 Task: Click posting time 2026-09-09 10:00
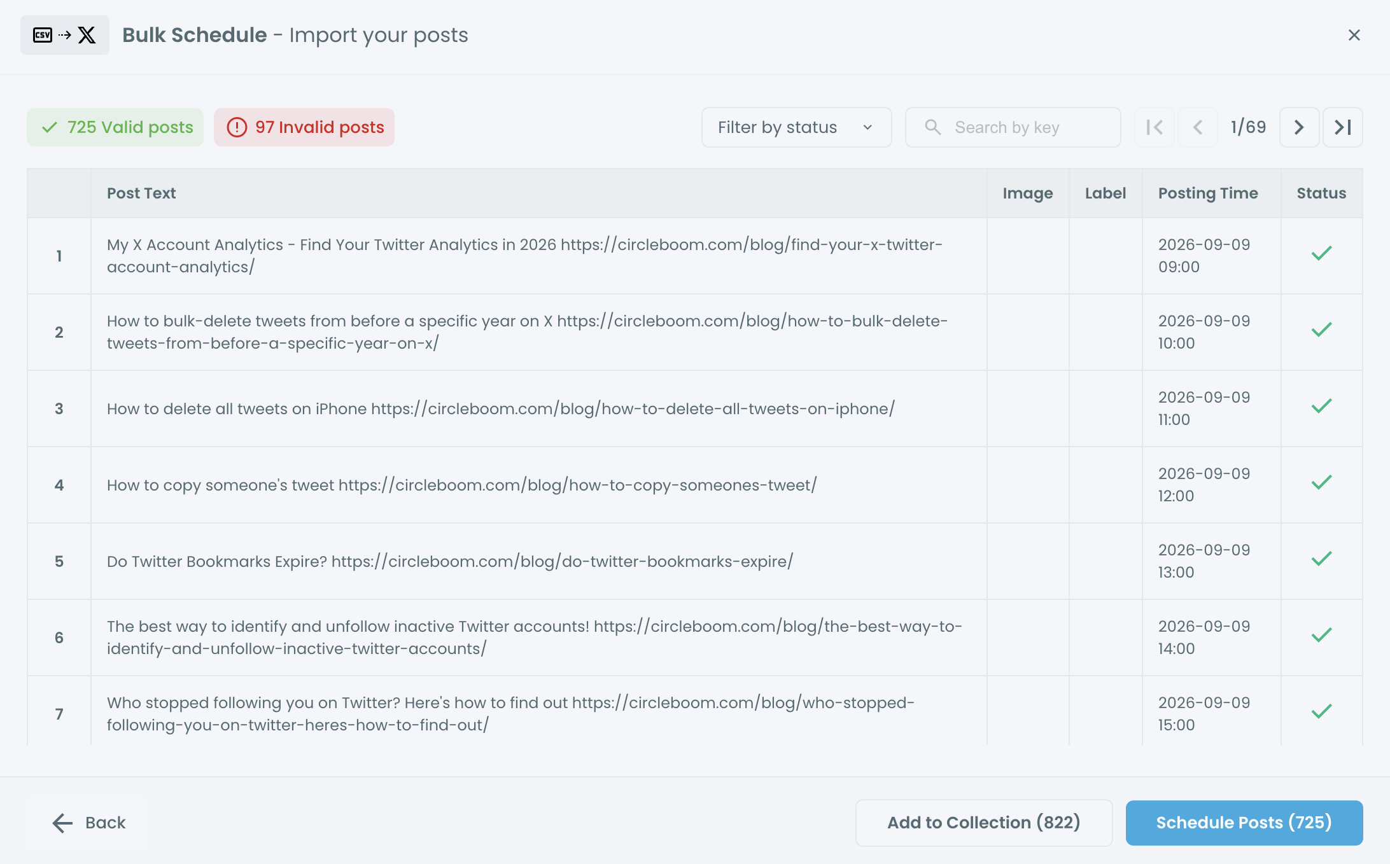(1204, 332)
